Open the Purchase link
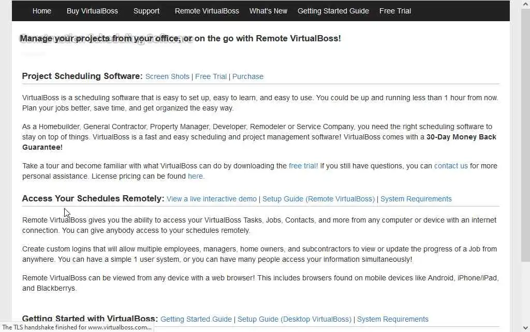The image size is (530, 332). click(248, 76)
